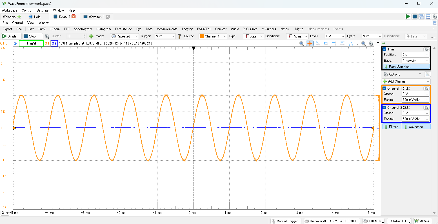The image size is (438, 224).
Task: Click the Manual Trigger in status bar
Action: pyautogui.click(x=286, y=221)
